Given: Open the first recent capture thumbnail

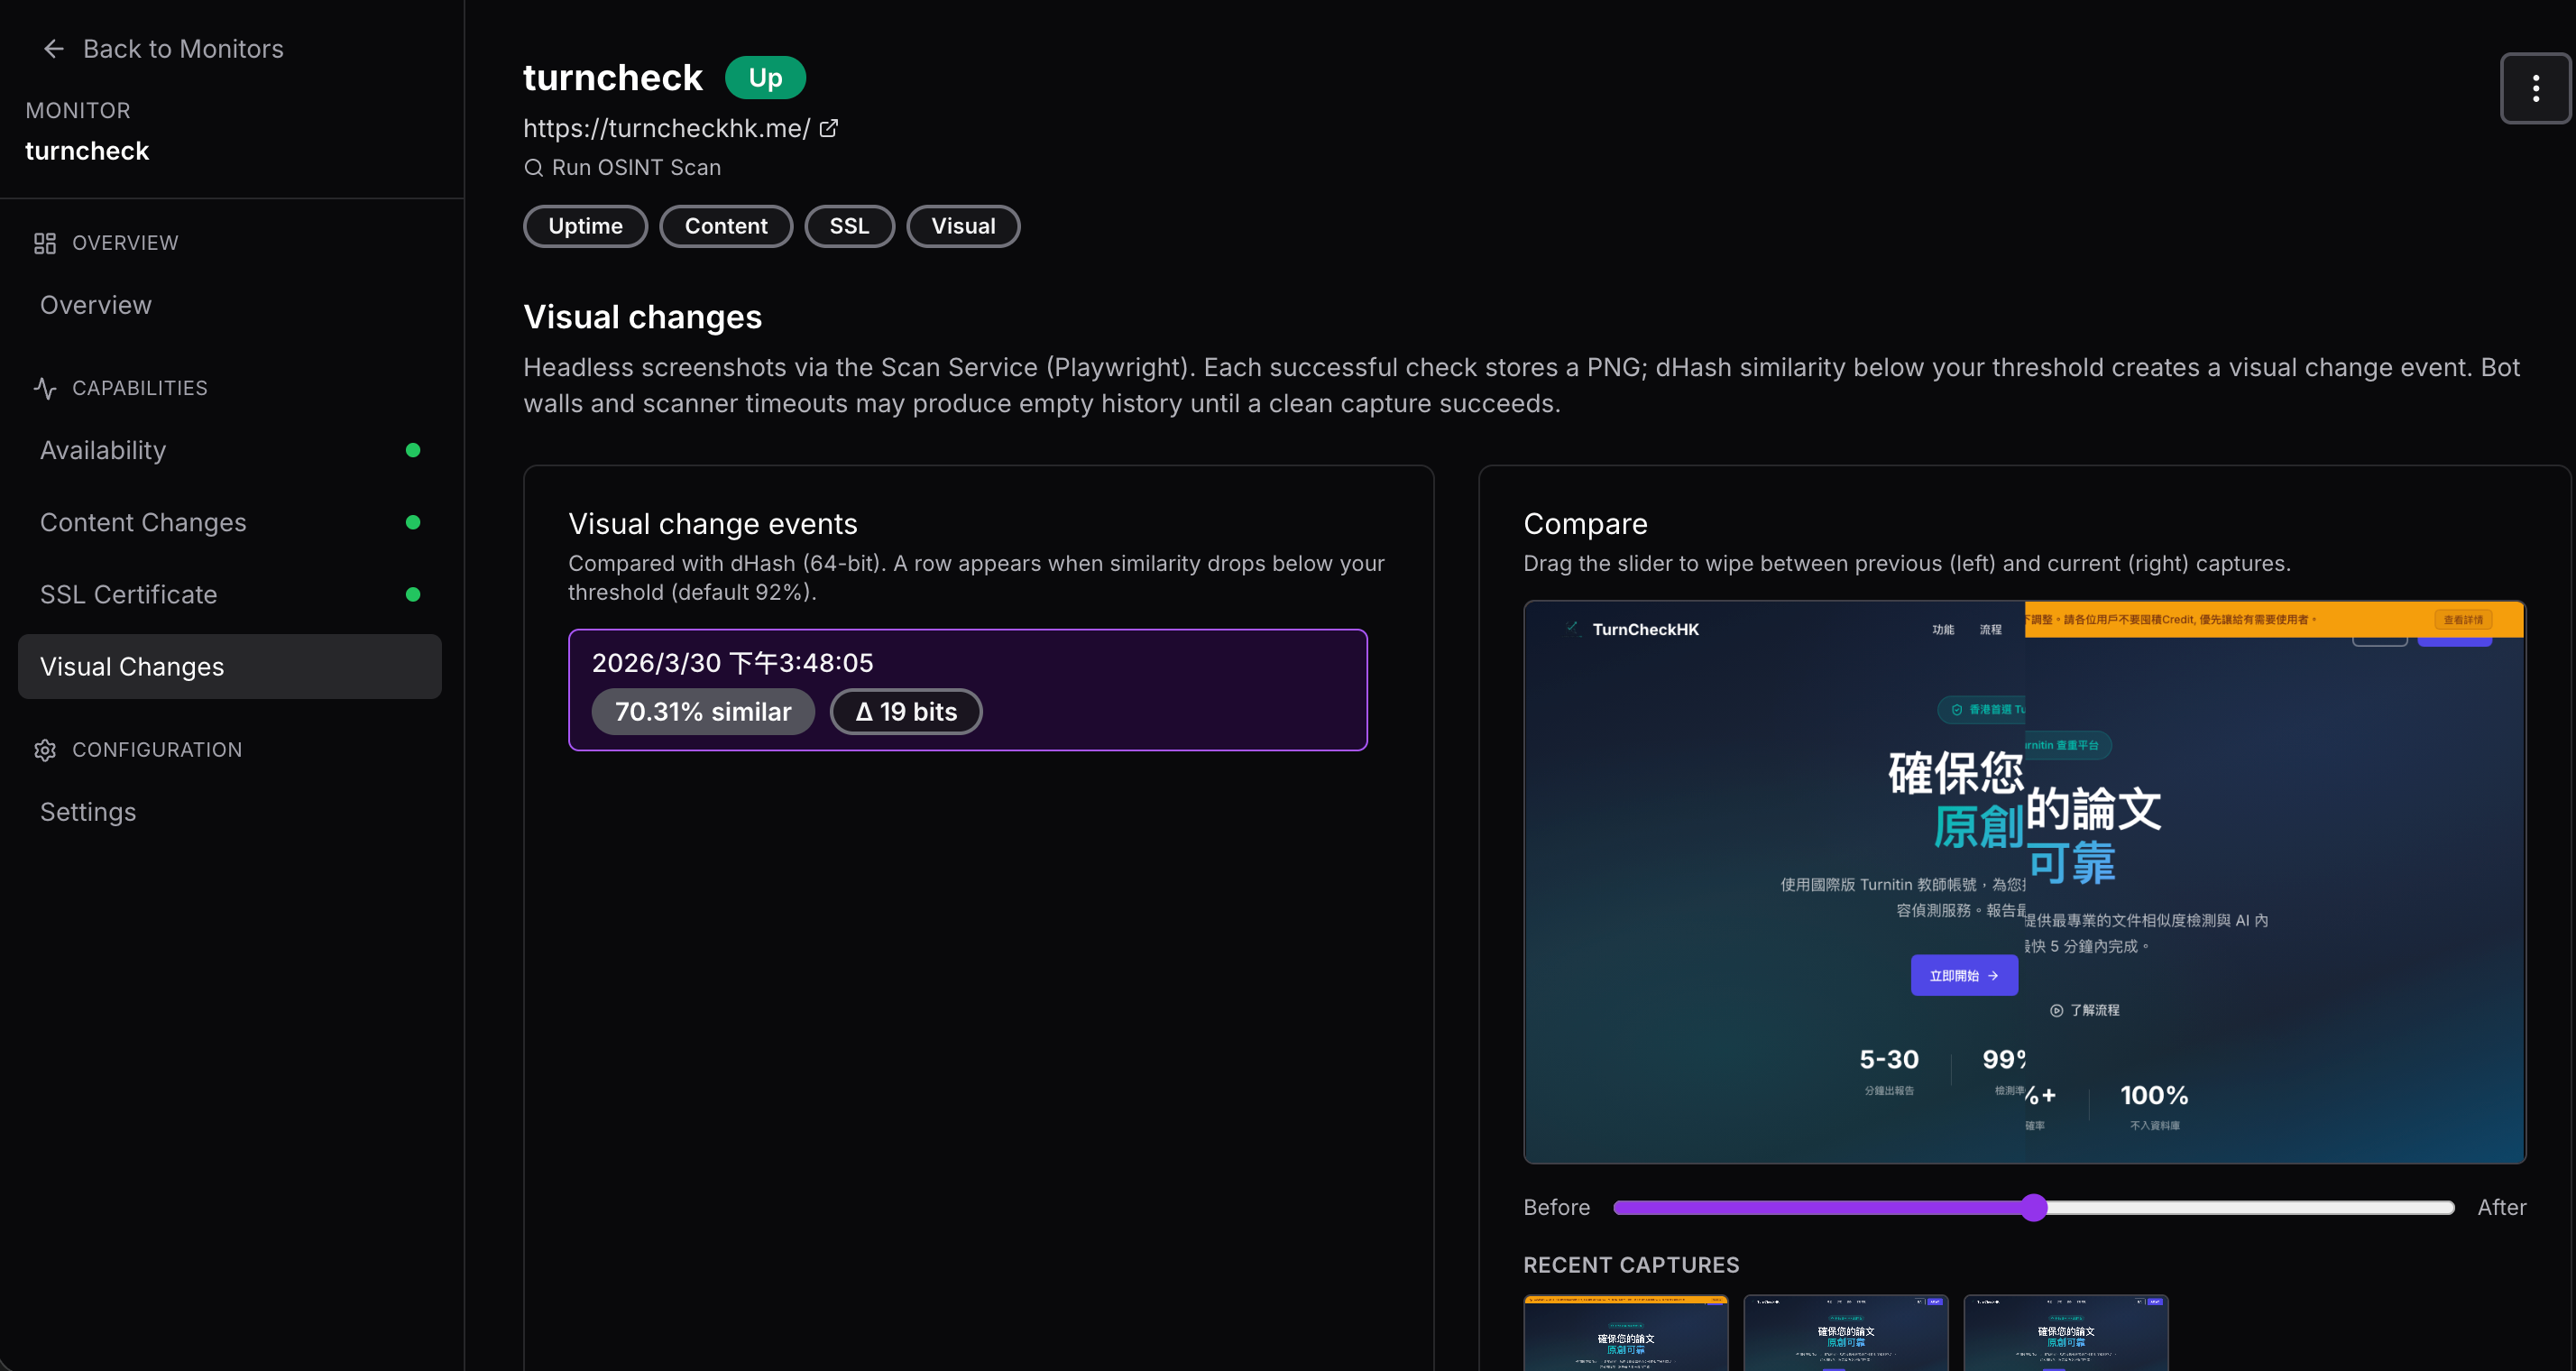Looking at the screenshot, I should pyautogui.click(x=1625, y=1332).
